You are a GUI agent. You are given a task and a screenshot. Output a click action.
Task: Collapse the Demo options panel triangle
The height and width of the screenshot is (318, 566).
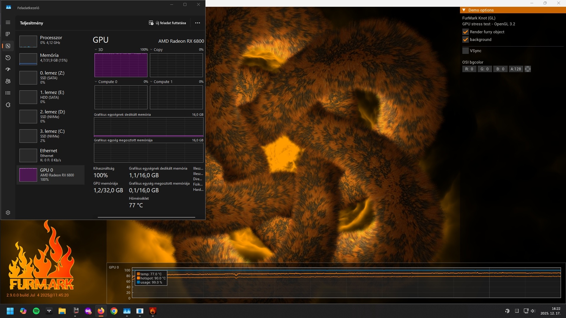pos(464,10)
